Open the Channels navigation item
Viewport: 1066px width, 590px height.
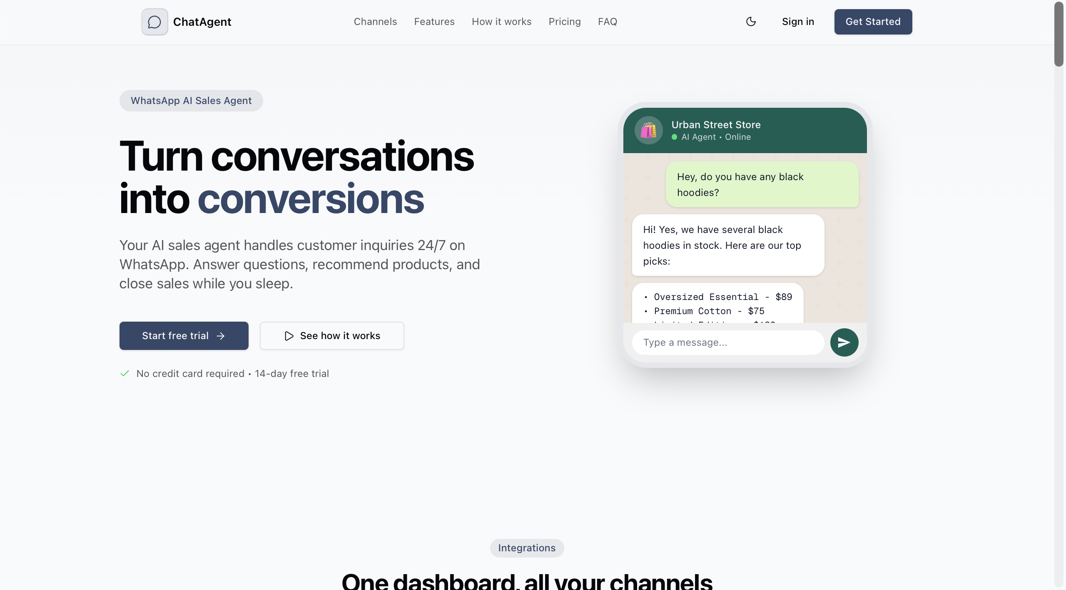(x=375, y=21)
